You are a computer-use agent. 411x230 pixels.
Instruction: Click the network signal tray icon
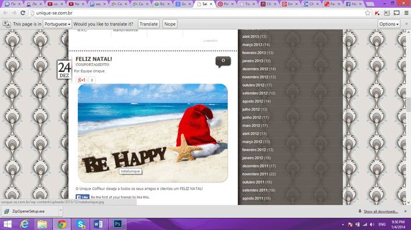click(x=365, y=225)
